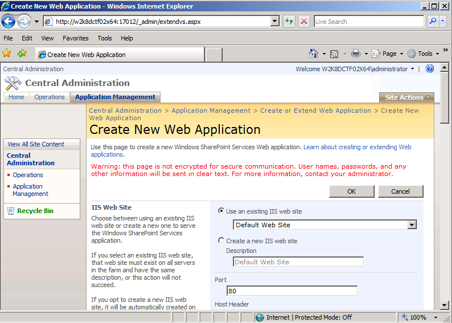Click the 100% zoom level control

click(x=414, y=317)
